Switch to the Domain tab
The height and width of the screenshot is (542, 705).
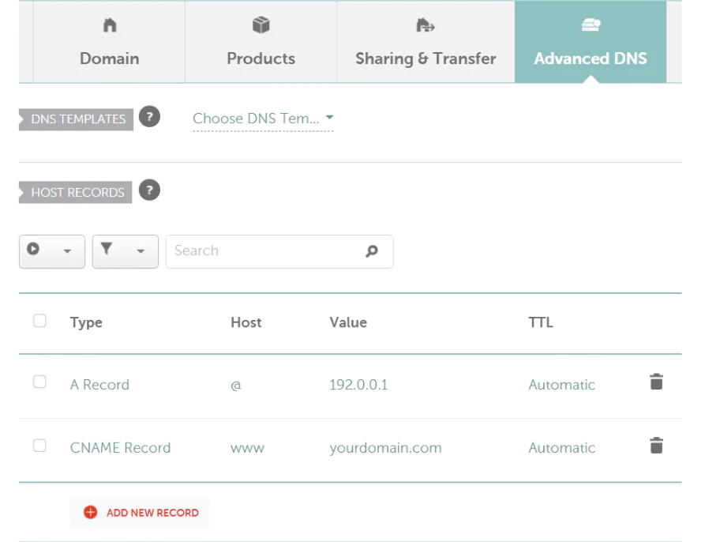click(x=110, y=43)
